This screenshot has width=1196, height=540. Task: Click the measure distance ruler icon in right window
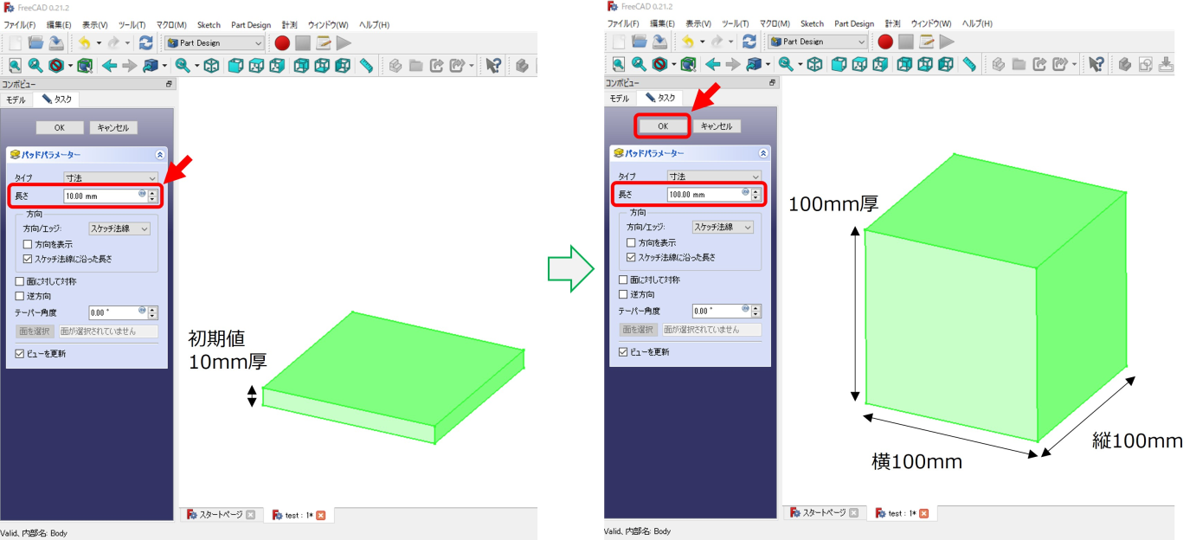click(968, 64)
